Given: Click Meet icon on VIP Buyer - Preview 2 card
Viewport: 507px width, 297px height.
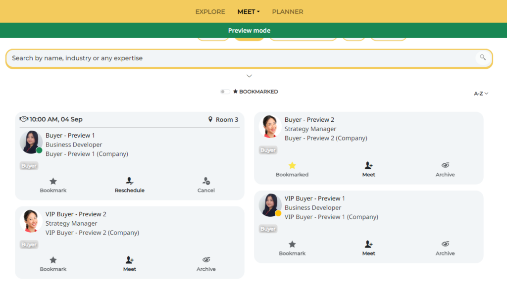Looking at the screenshot, I should [x=130, y=260].
